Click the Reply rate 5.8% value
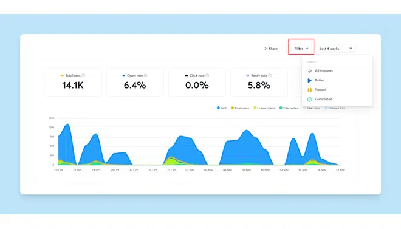This screenshot has width=401, height=229. click(259, 86)
